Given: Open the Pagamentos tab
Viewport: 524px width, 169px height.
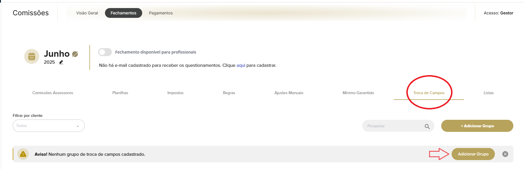Looking at the screenshot, I should [x=161, y=13].
